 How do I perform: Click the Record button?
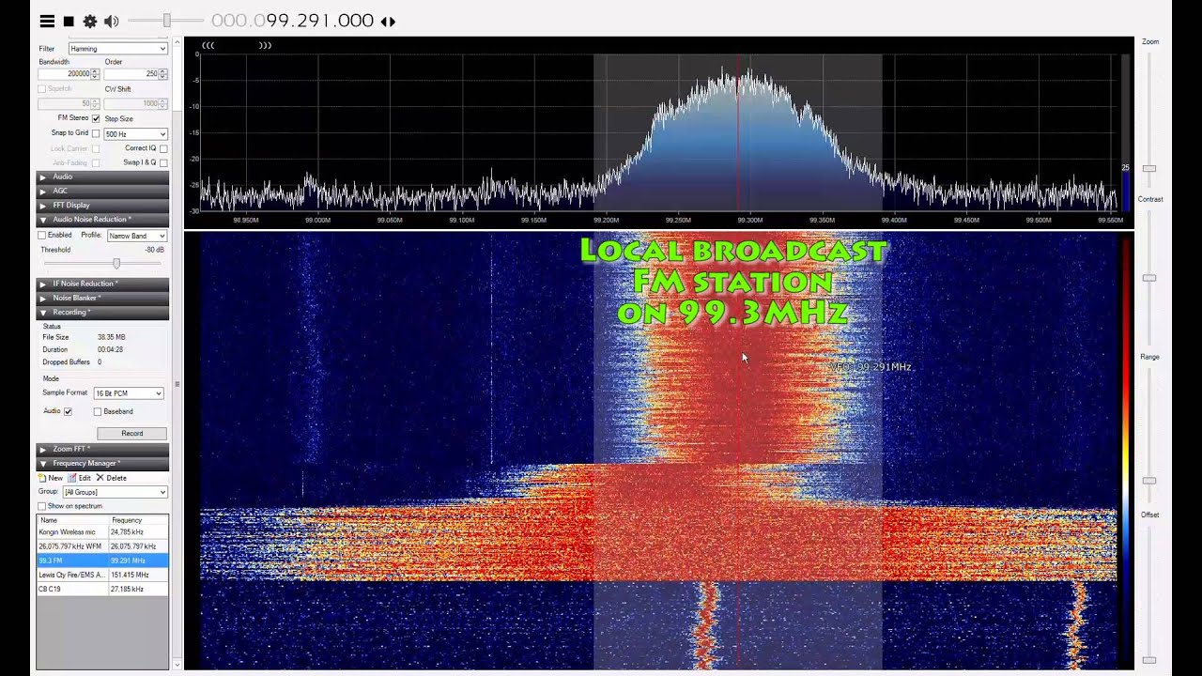131,434
